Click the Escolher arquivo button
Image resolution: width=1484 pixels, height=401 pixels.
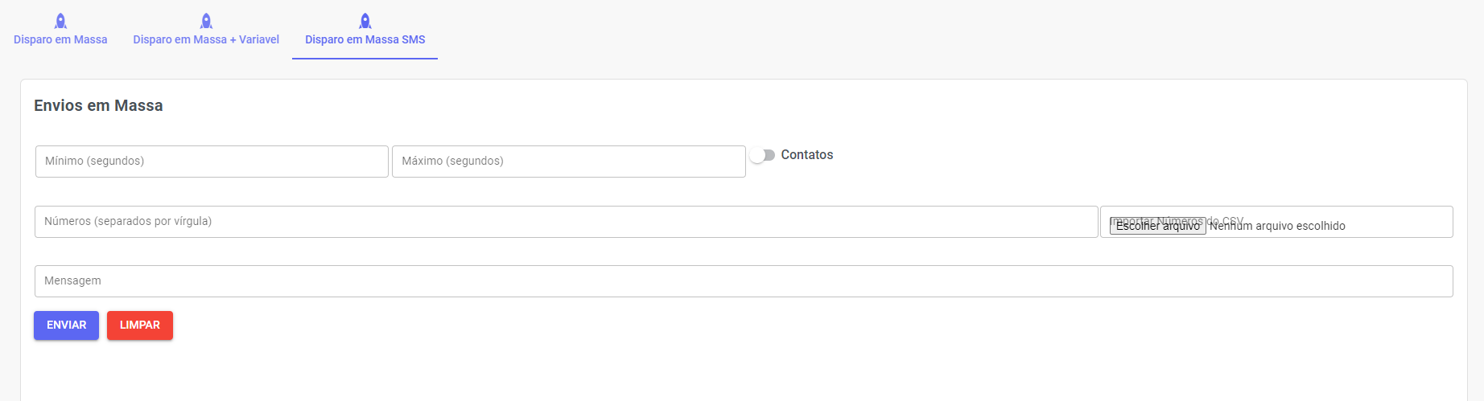point(1158,226)
